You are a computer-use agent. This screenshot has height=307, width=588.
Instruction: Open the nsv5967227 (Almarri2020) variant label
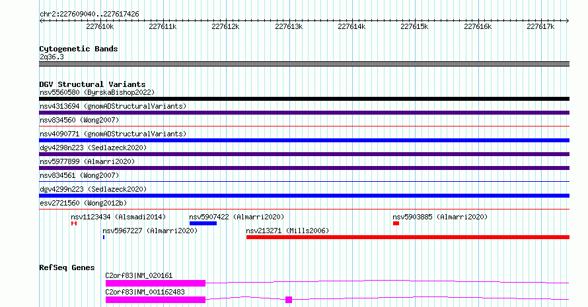pos(150,231)
